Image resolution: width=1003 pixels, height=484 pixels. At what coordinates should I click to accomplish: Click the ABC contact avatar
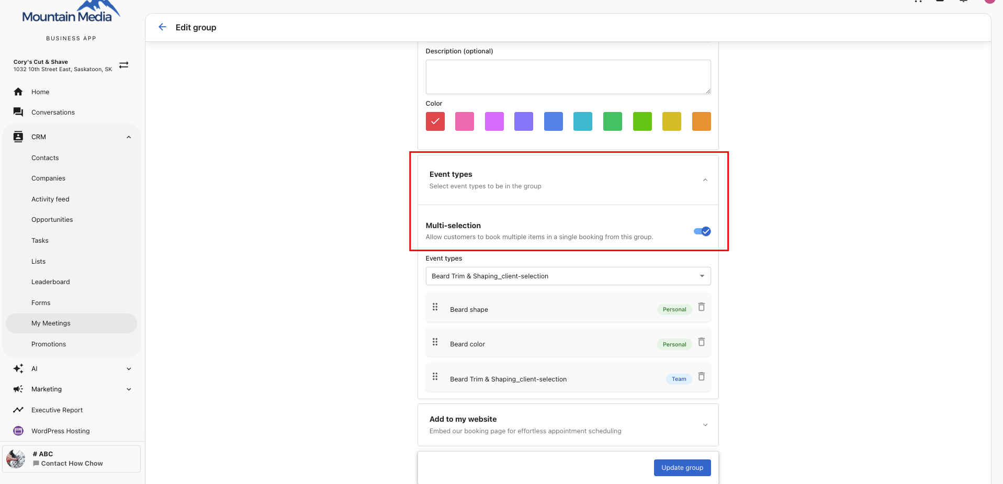click(16, 459)
